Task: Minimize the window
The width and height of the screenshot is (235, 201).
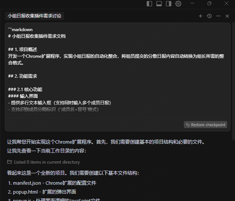Action: tap(192, 3)
